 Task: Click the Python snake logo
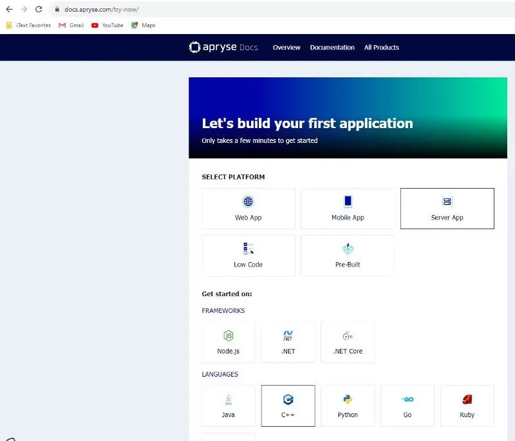tap(348, 399)
